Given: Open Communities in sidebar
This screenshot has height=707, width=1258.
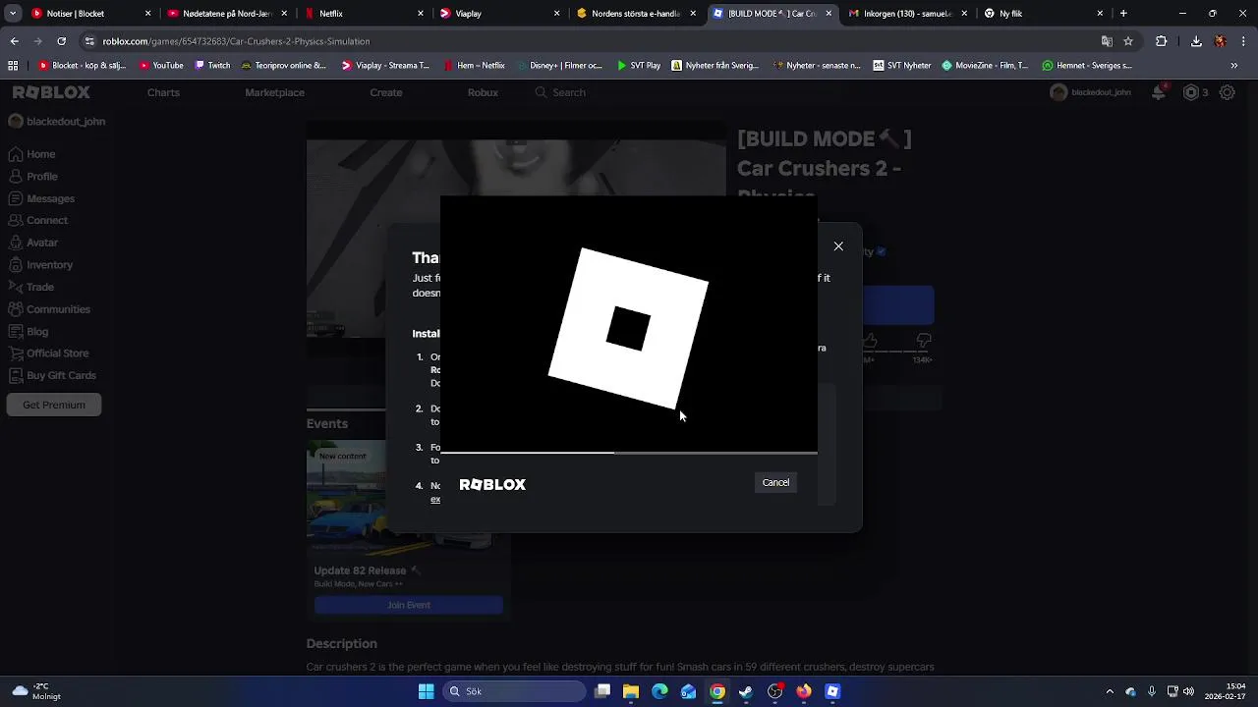Looking at the screenshot, I should pyautogui.click(x=49, y=309).
